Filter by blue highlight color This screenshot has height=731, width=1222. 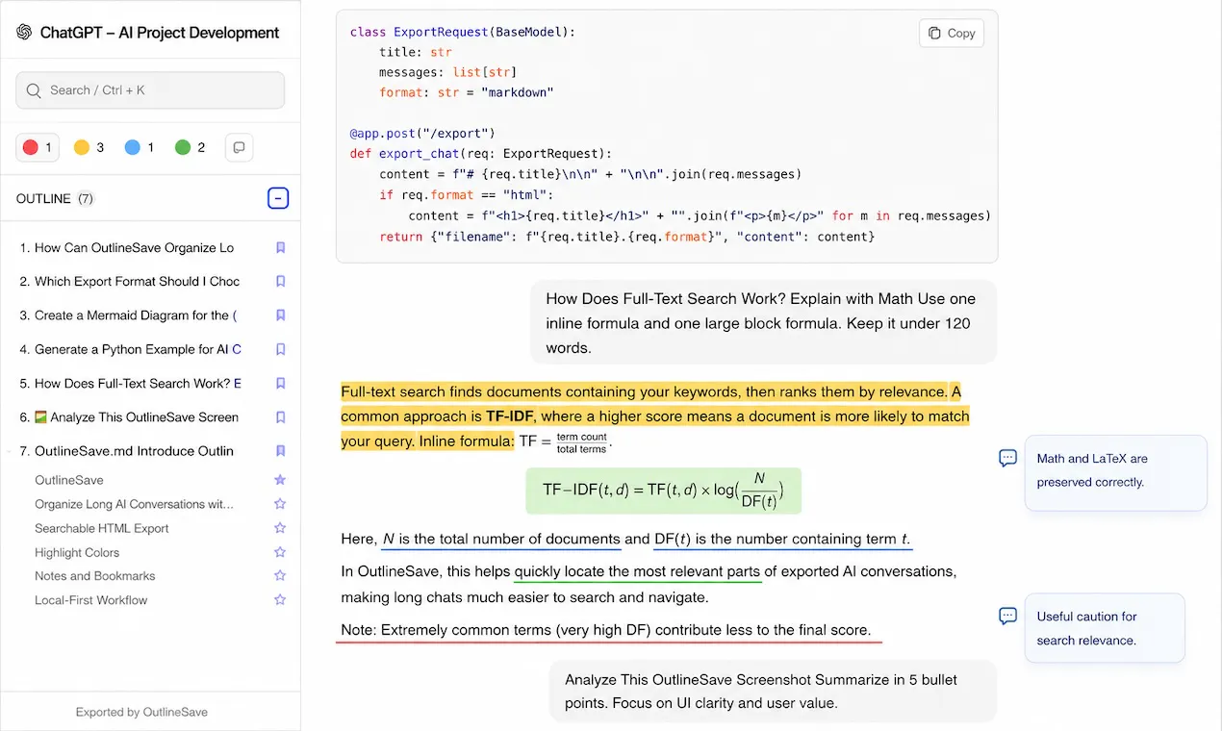139,147
